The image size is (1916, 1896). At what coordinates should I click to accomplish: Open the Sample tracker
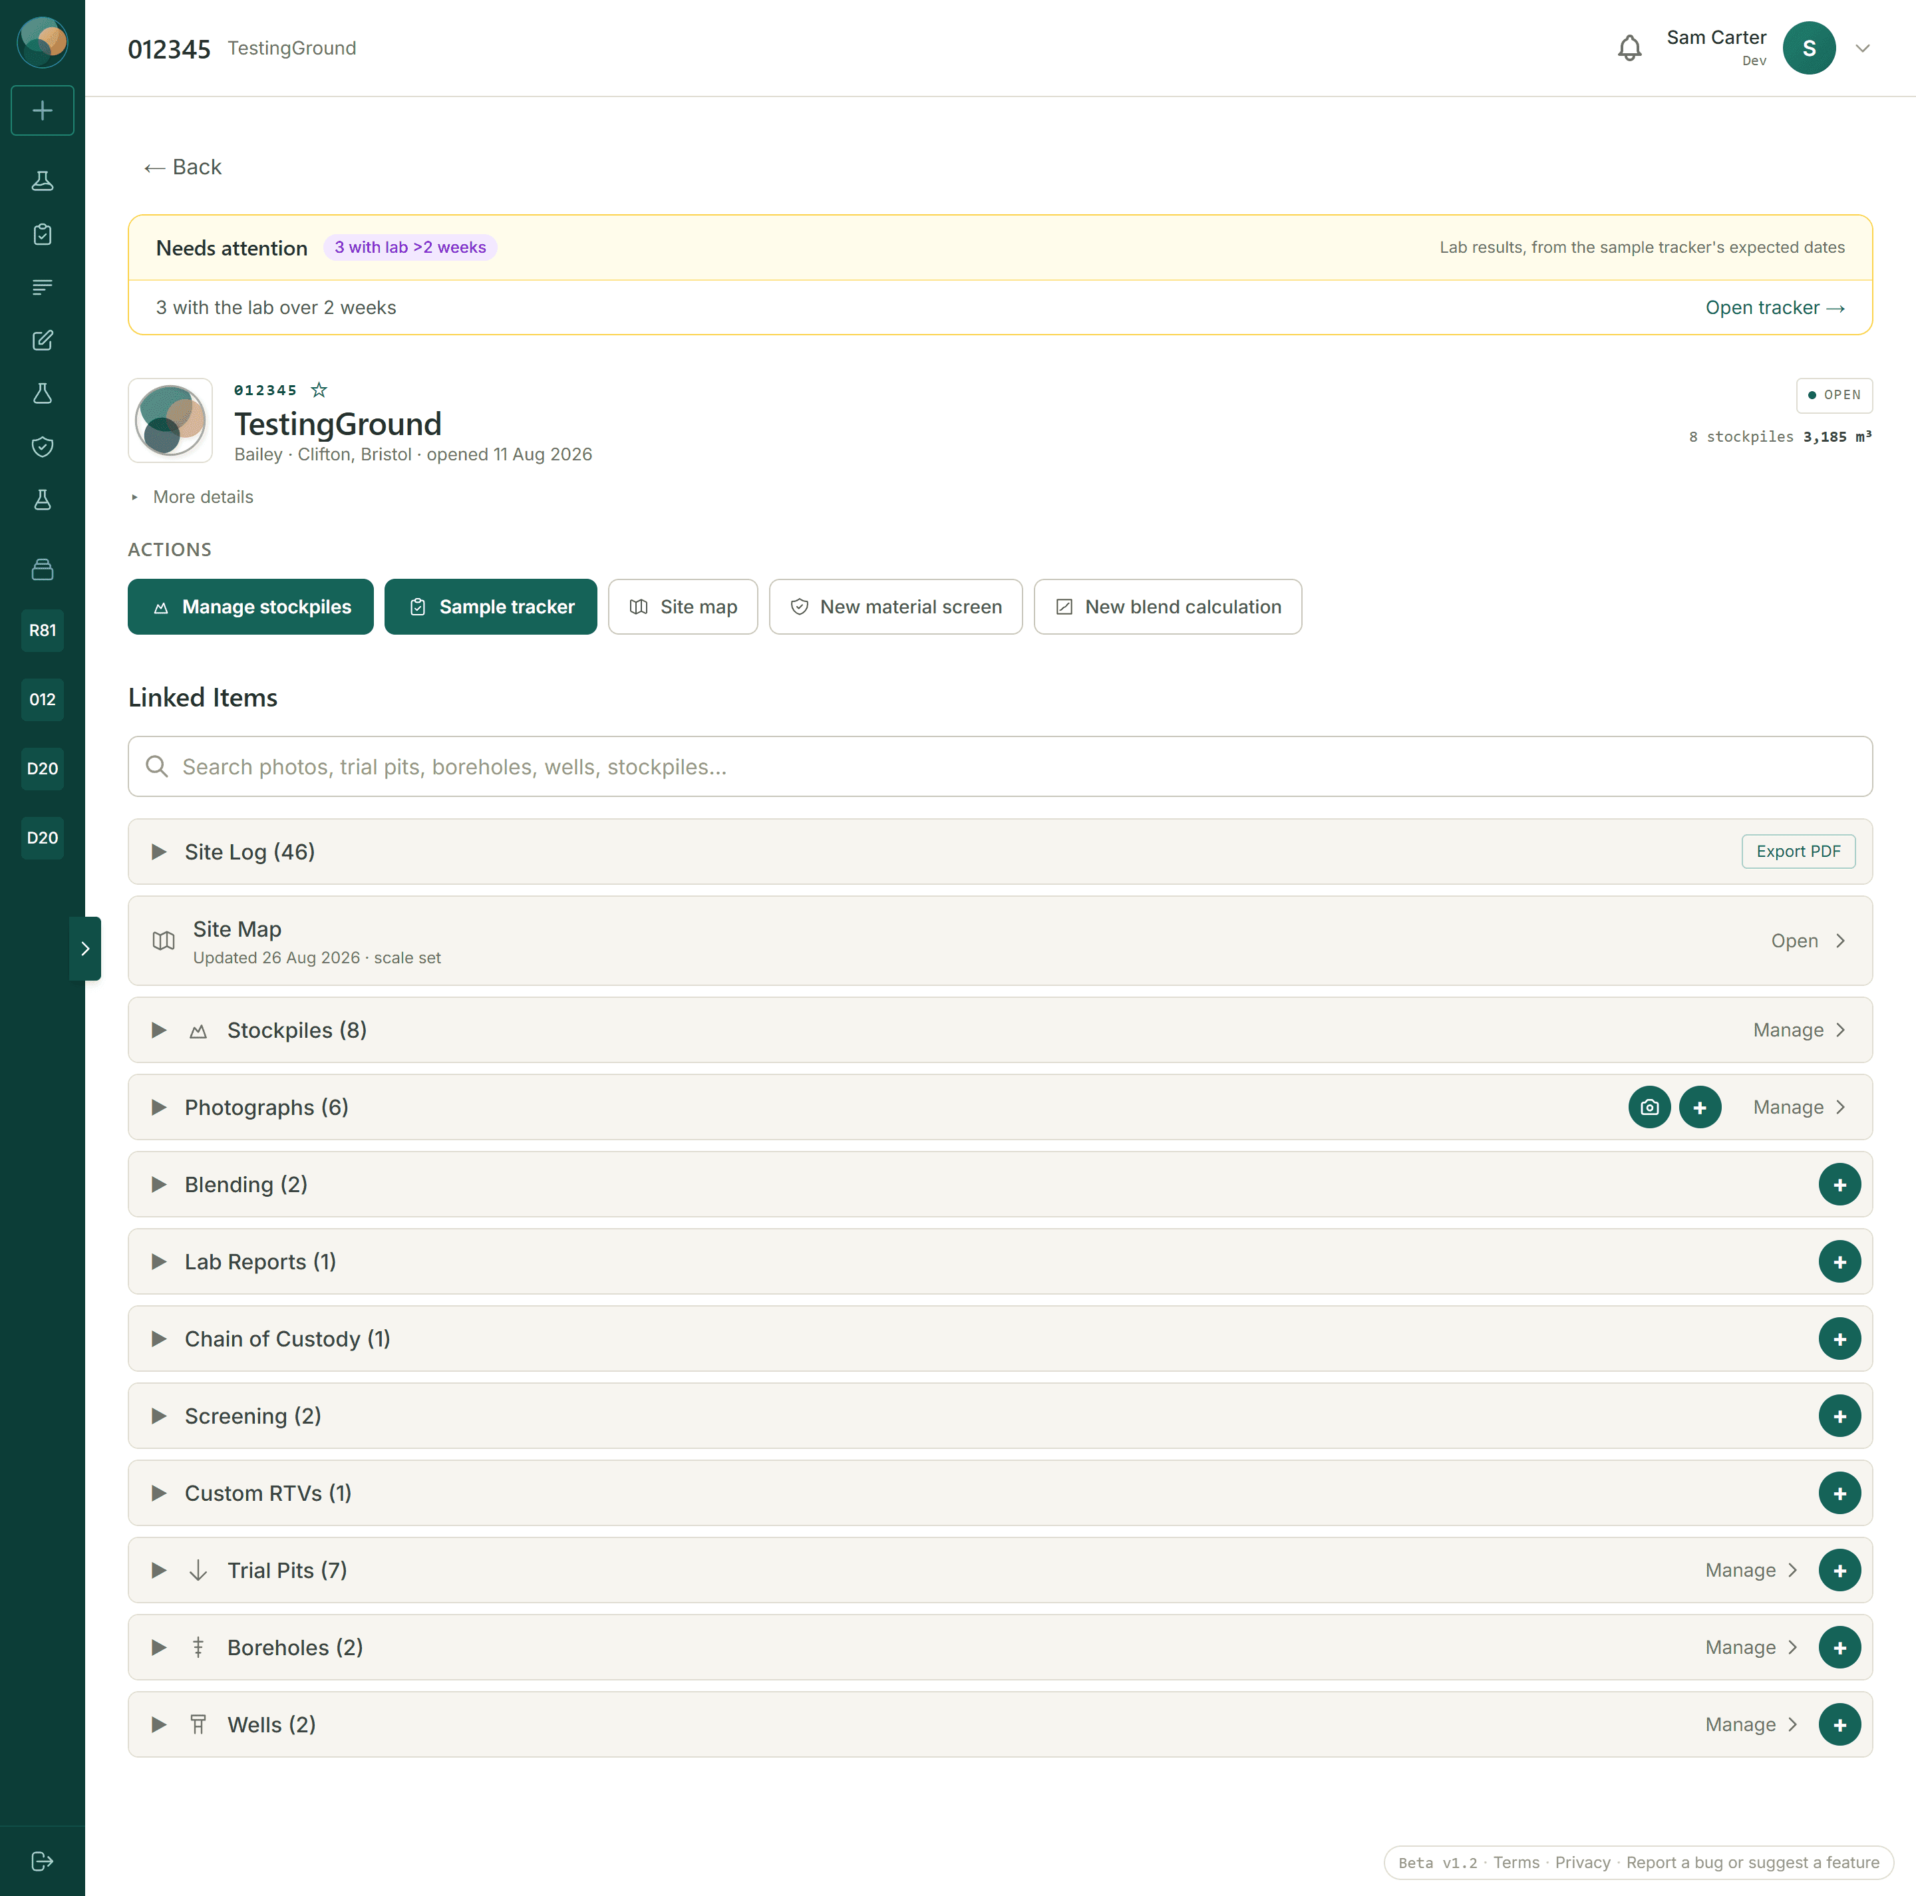(x=491, y=607)
